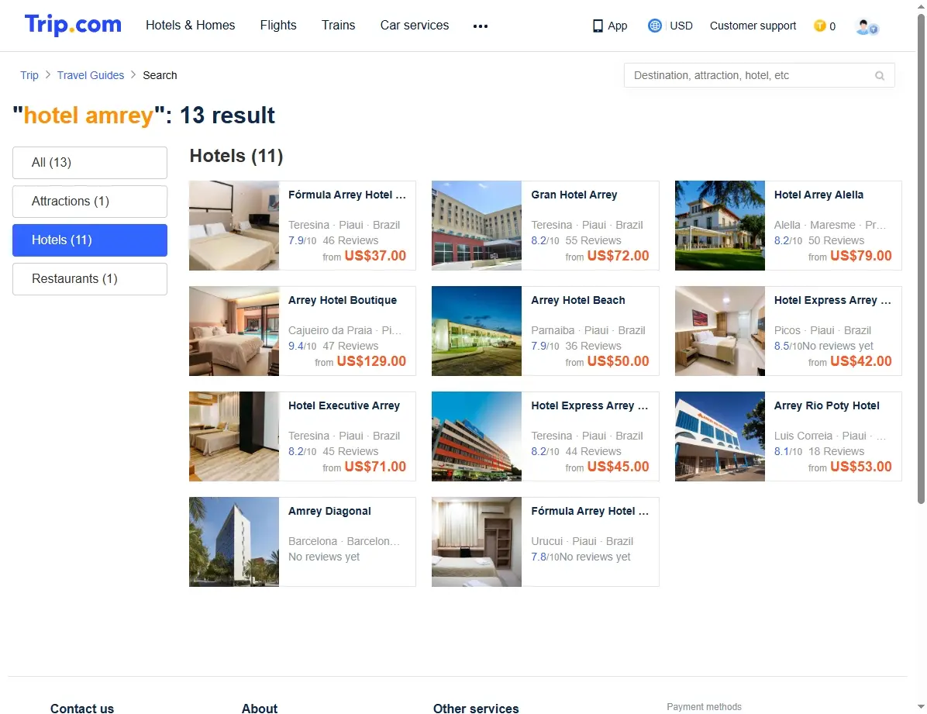Open Trains menu

pos(338,26)
